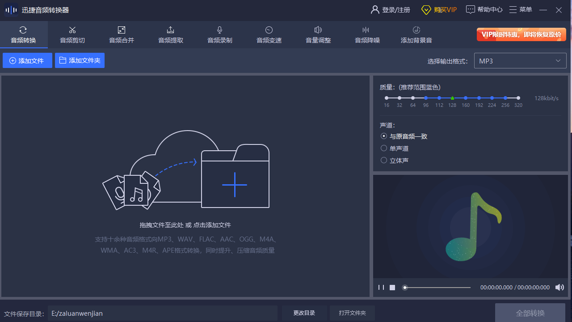This screenshot has height=322, width=572.
Task: Switch to the 音频转换 tab
Action: (23, 35)
